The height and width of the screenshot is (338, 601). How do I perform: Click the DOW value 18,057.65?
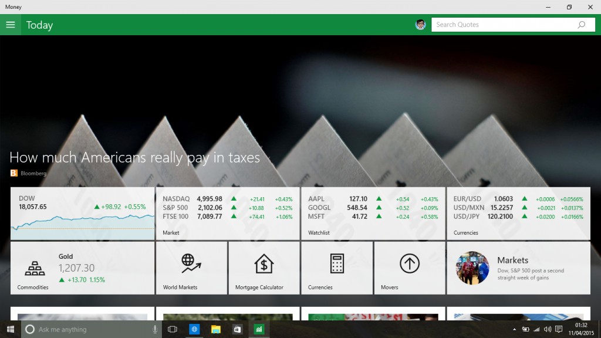(x=33, y=207)
